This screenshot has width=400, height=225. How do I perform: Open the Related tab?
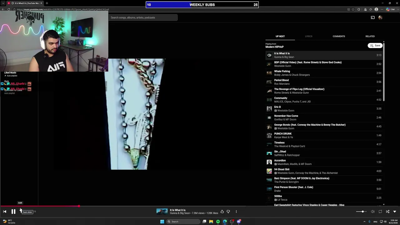coord(370,36)
